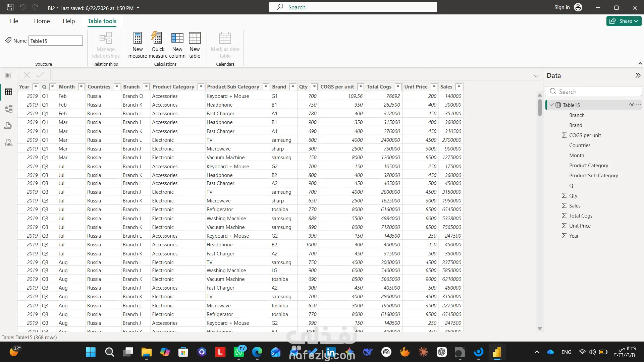Open Countries column filter dropdown

pyautogui.click(x=117, y=87)
